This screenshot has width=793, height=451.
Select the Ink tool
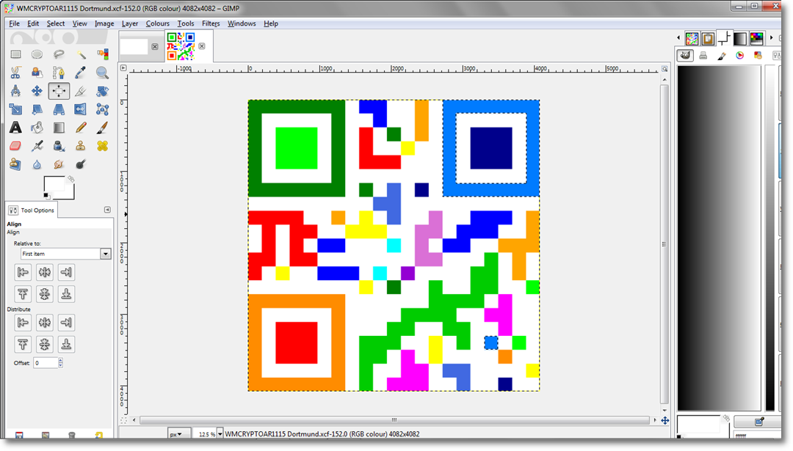59,146
